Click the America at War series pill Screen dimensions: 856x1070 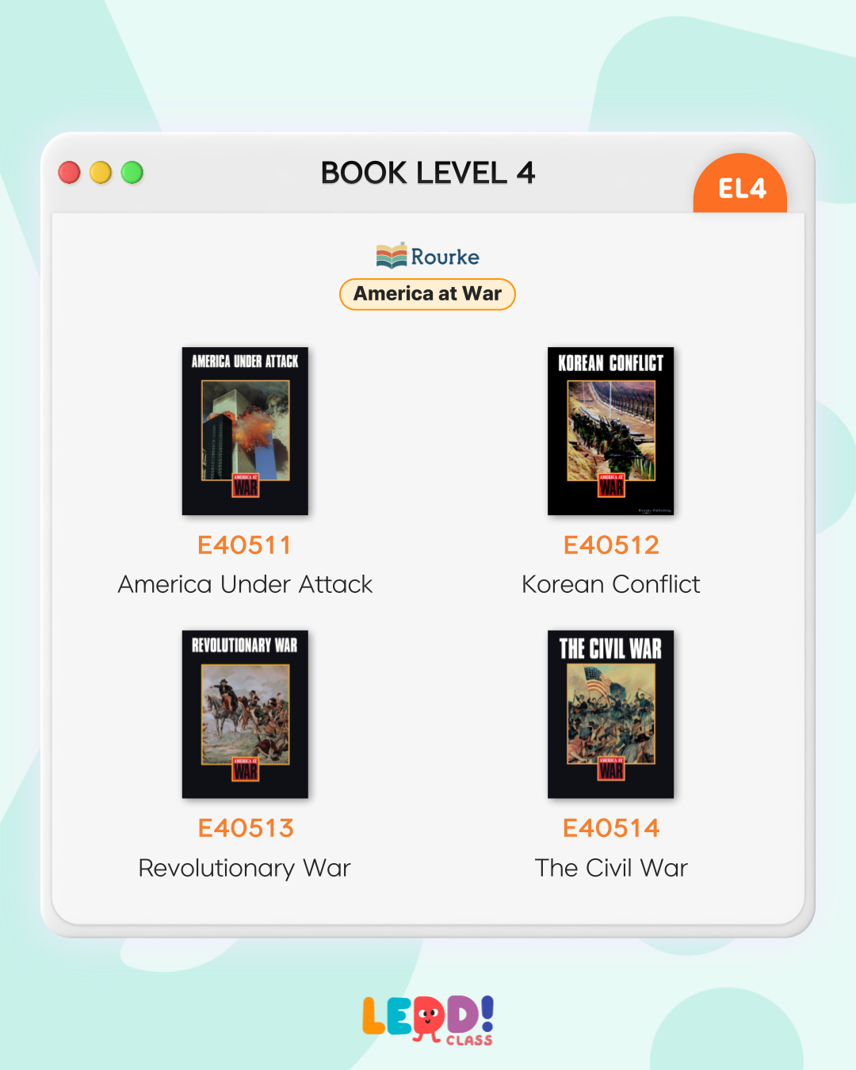point(428,294)
